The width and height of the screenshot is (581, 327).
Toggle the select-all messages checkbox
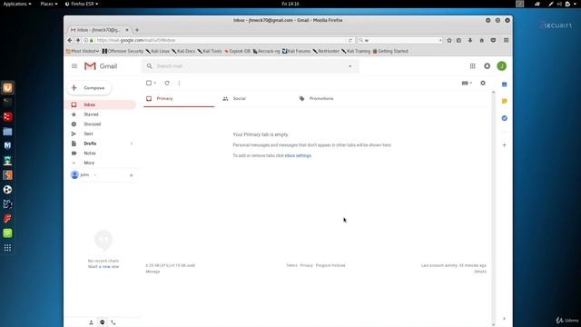[149, 83]
